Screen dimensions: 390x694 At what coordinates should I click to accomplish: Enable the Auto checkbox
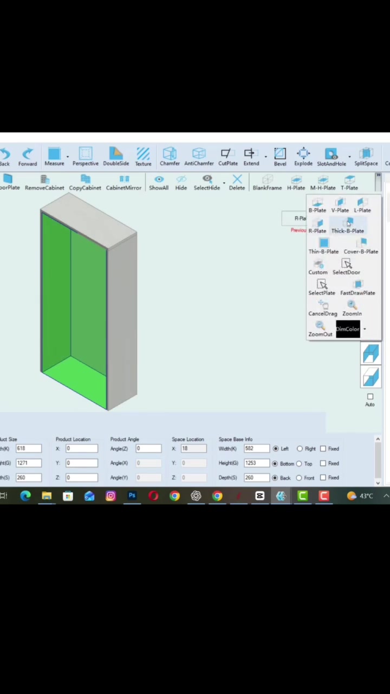[370, 397]
